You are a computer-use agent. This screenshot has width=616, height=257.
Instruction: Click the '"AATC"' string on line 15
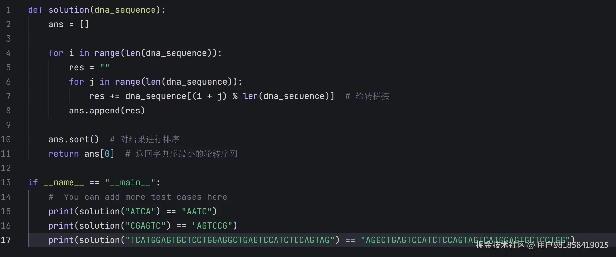coord(197,212)
